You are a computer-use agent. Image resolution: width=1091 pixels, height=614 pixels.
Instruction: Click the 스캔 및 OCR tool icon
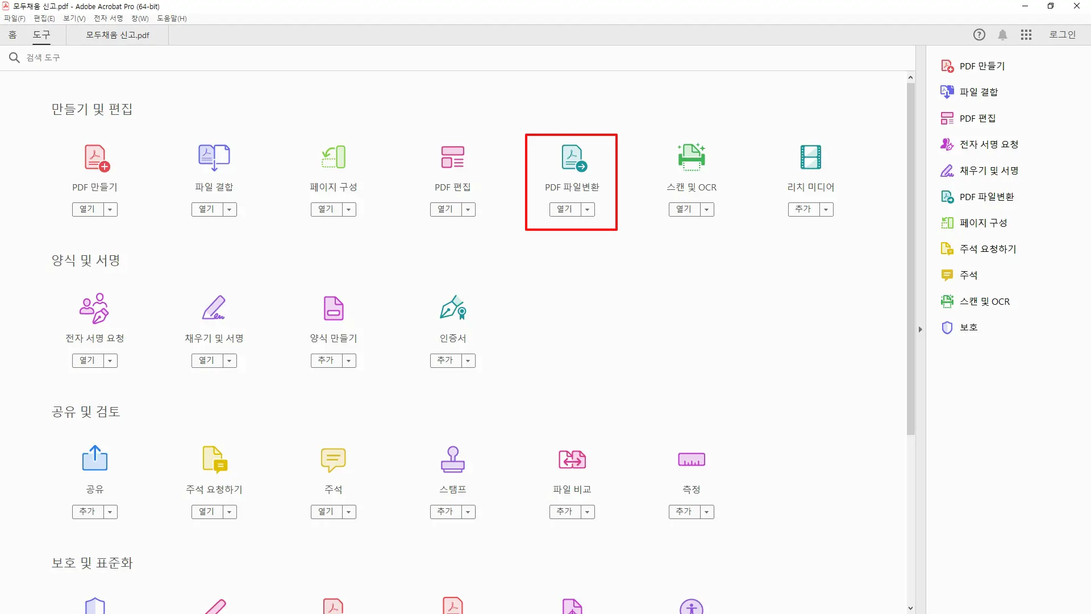[692, 157]
